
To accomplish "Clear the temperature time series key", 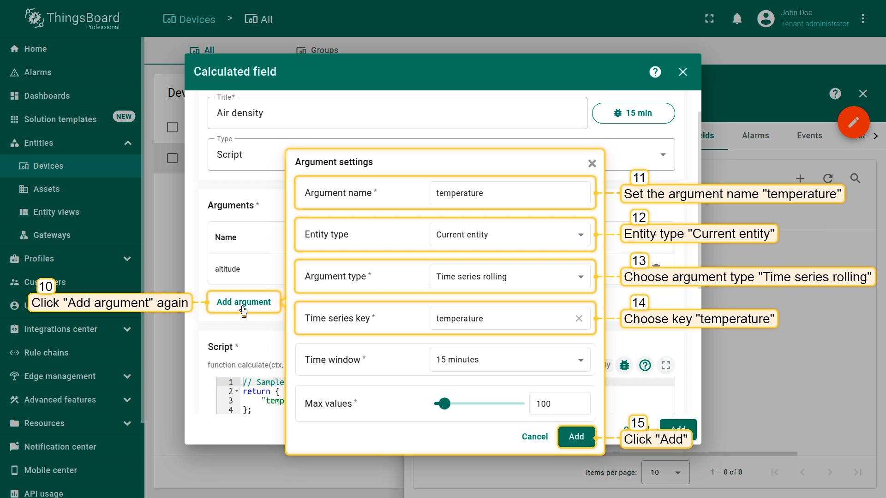I will coord(579,319).
